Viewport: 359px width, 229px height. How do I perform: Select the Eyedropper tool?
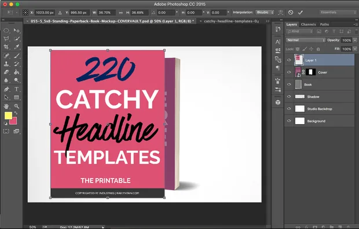[x=16, y=47]
